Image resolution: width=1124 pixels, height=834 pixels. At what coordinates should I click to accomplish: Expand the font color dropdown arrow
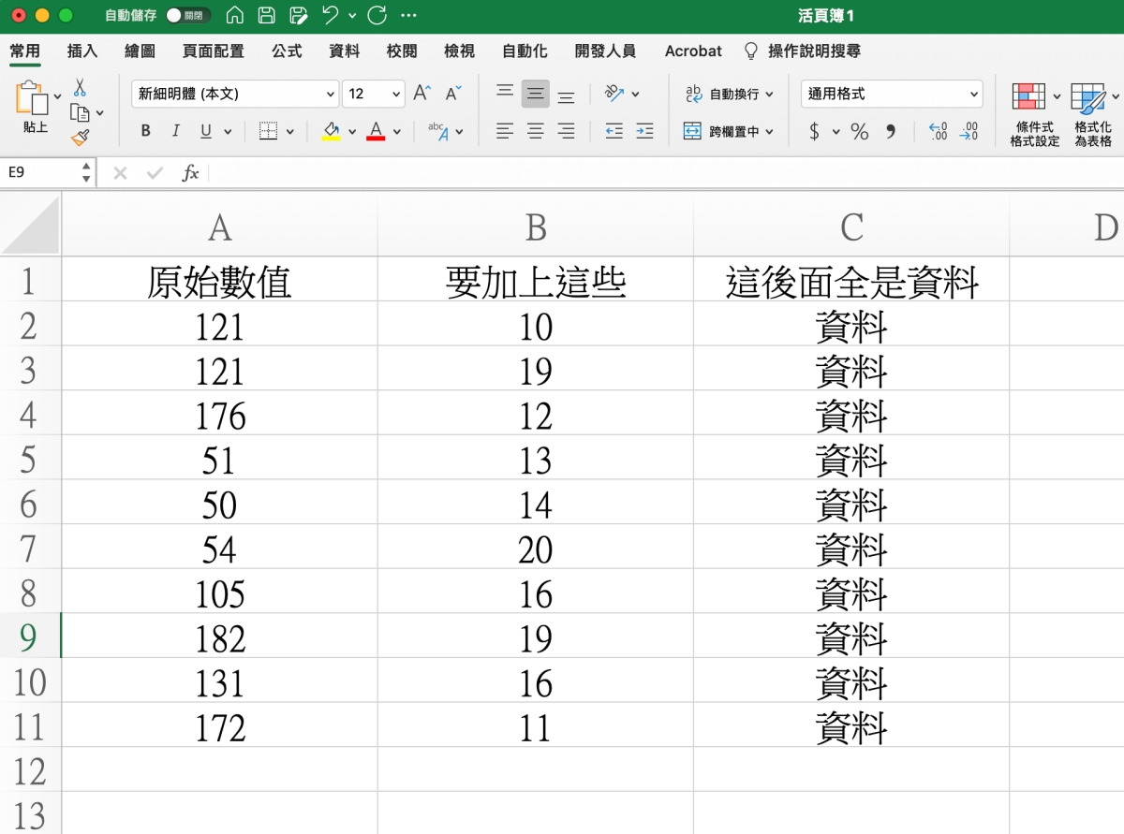coord(397,132)
